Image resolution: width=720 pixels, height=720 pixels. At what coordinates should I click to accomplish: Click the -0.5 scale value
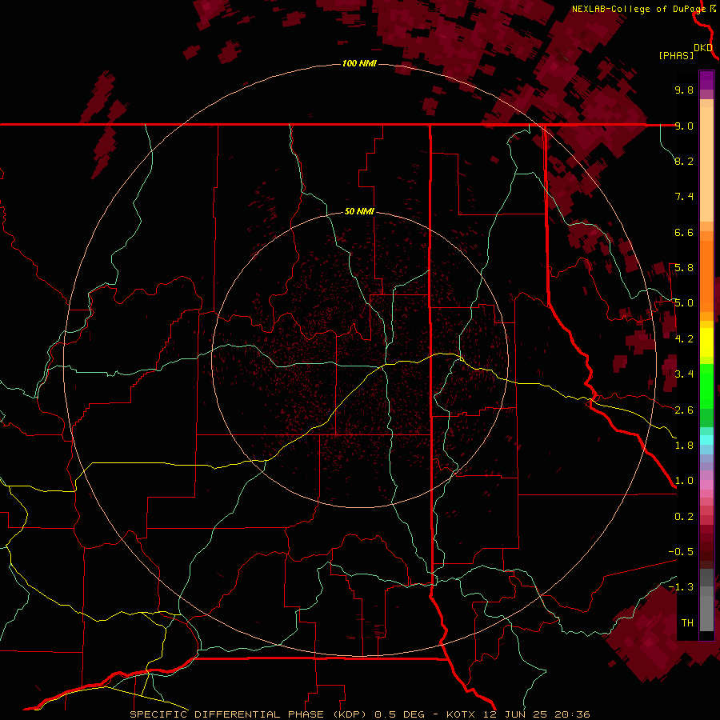(681, 551)
